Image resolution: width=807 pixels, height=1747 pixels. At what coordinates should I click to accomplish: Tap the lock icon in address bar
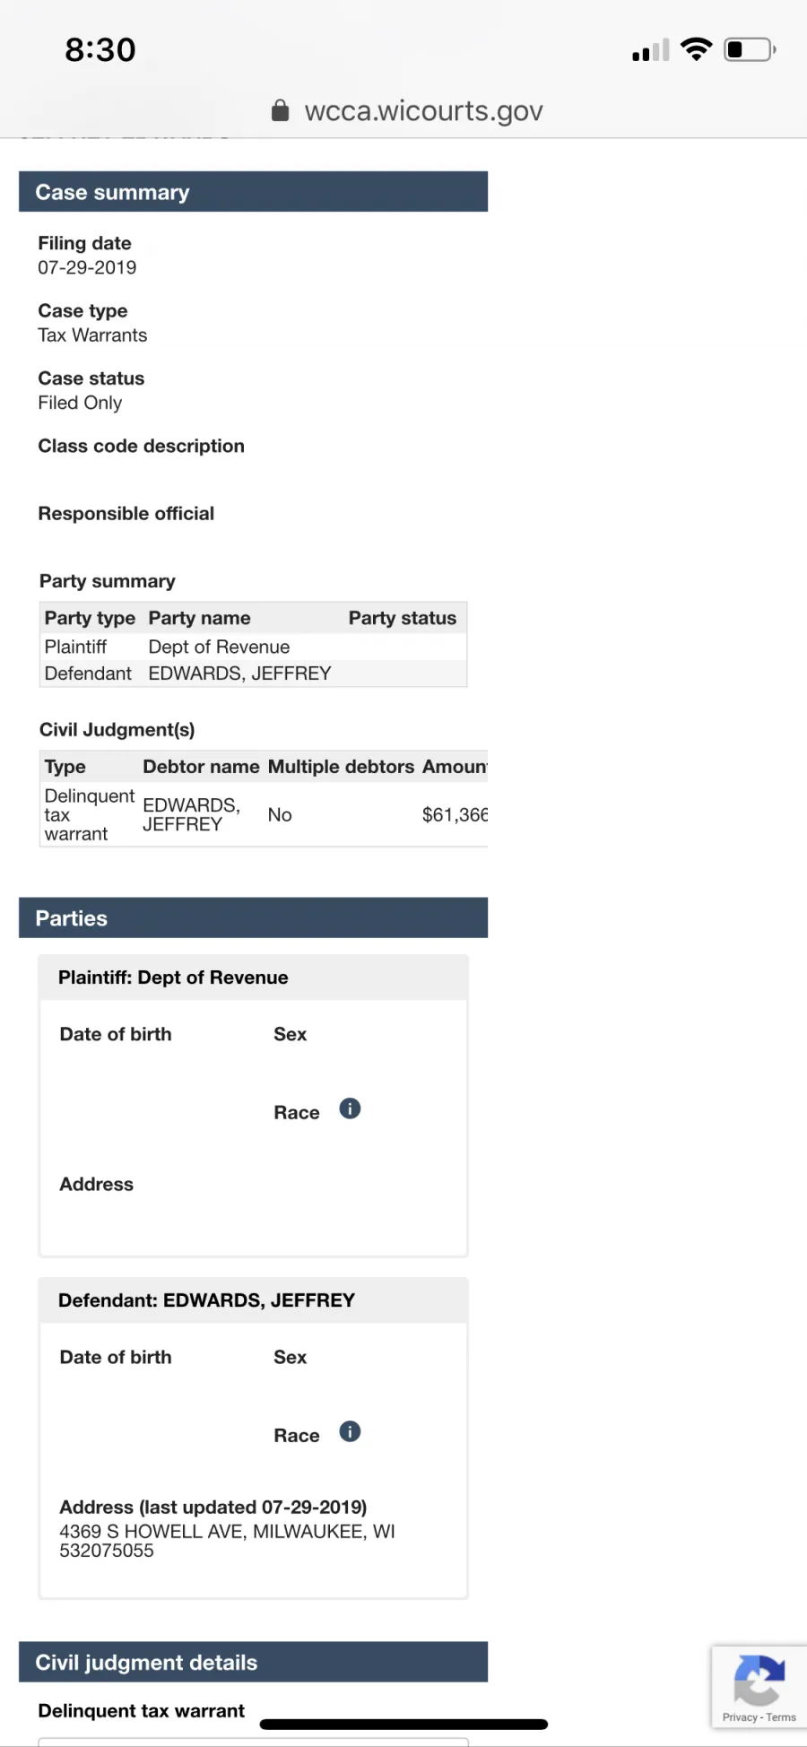(281, 110)
